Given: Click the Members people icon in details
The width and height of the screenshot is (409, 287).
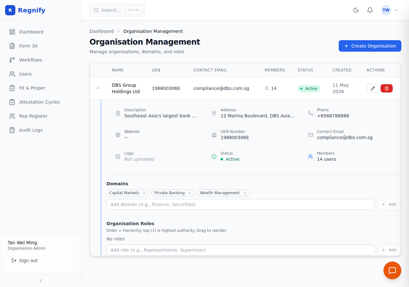Looking at the screenshot, I should tap(311, 157).
